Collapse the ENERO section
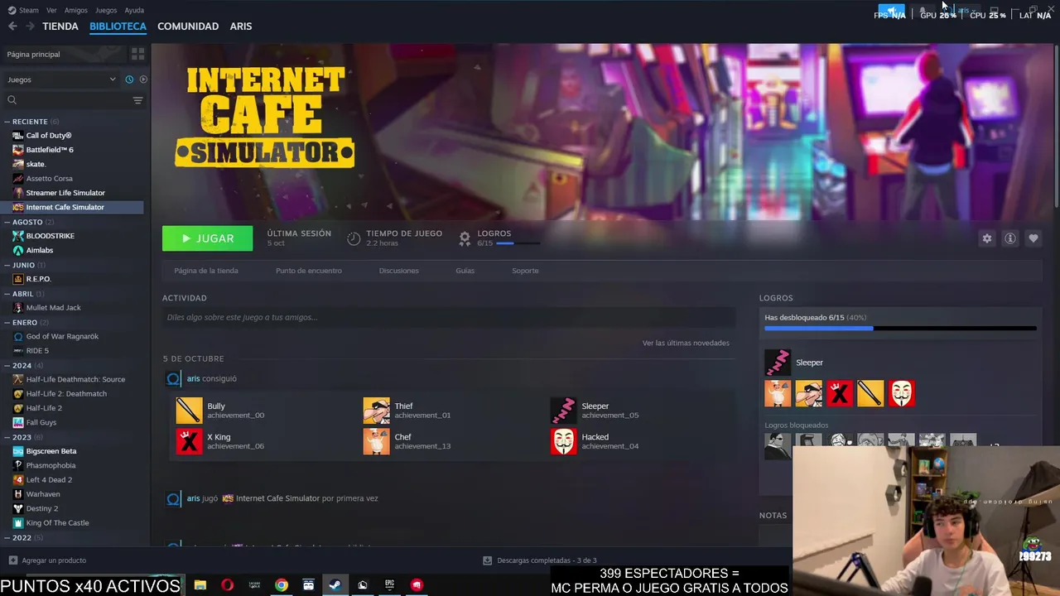This screenshot has height=596, width=1060. [x=7, y=322]
